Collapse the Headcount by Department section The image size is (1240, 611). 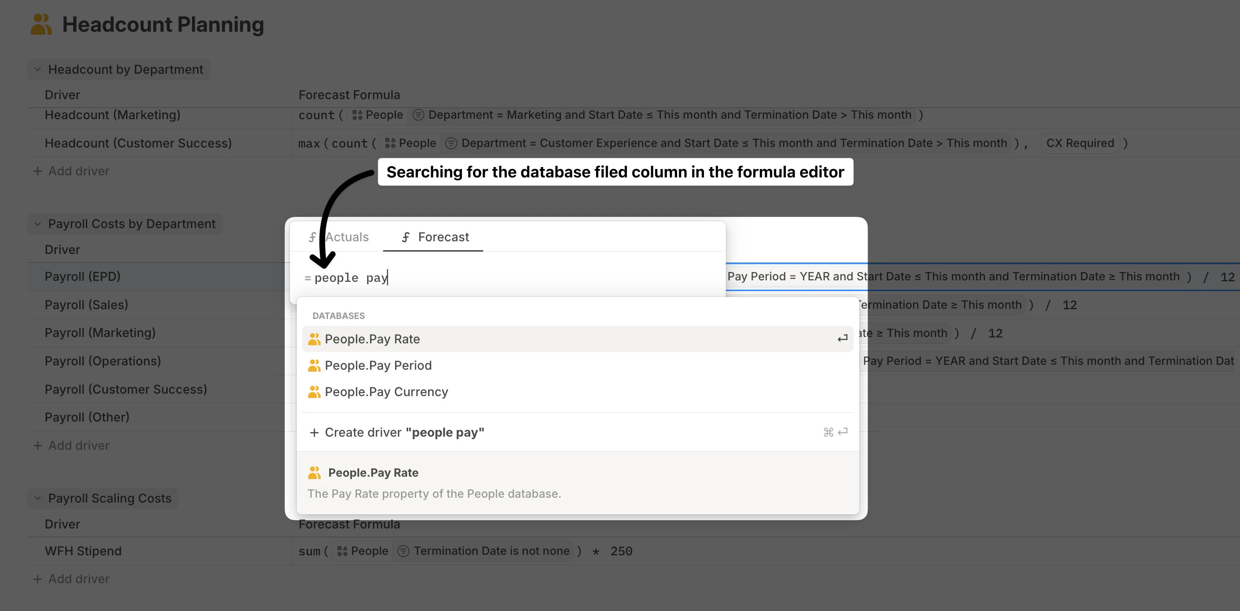coord(37,69)
